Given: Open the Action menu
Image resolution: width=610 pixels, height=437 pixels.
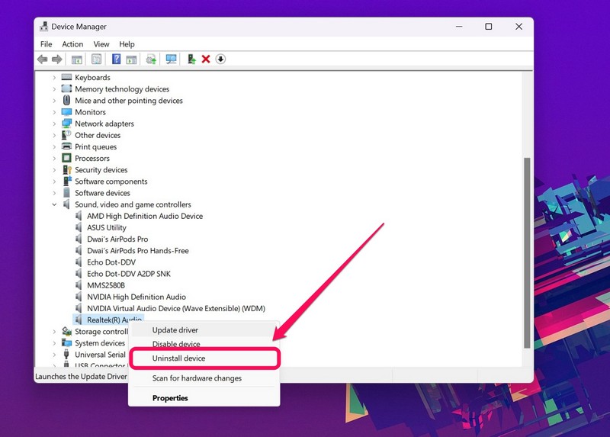Looking at the screenshot, I should pyautogui.click(x=72, y=44).
